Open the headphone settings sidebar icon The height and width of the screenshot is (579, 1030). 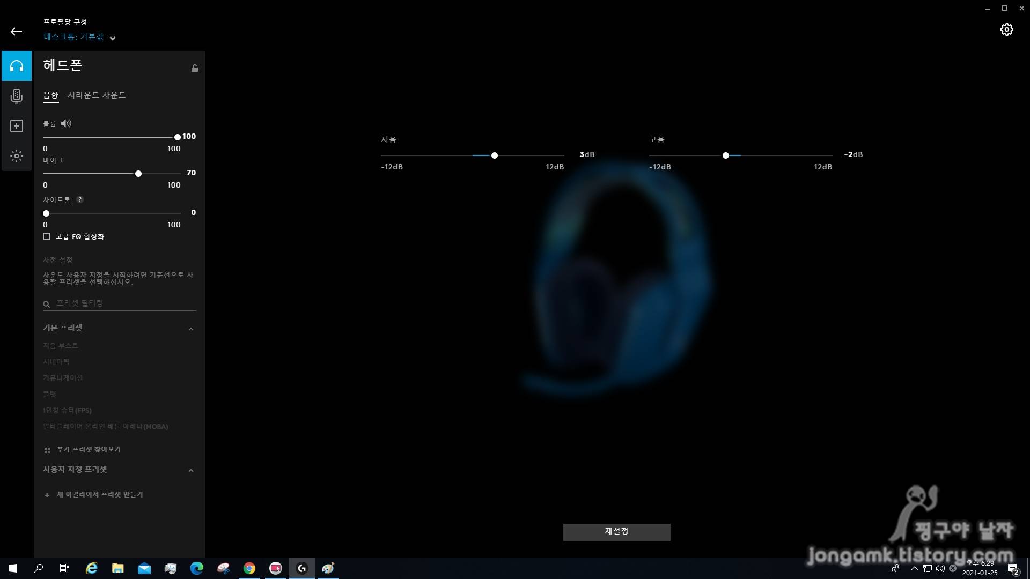[x=17, y=66]
